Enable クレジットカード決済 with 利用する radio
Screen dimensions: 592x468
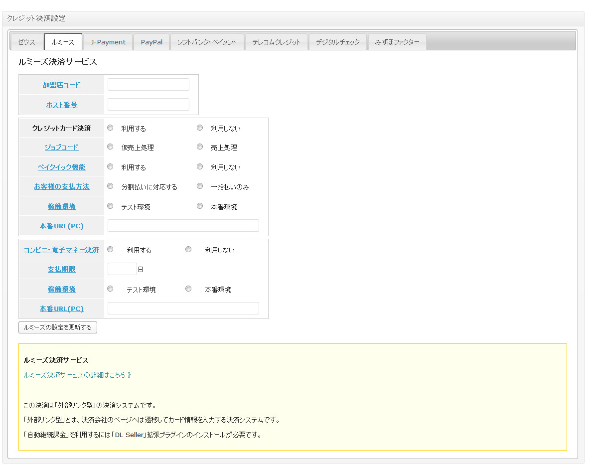coord(111,128)
